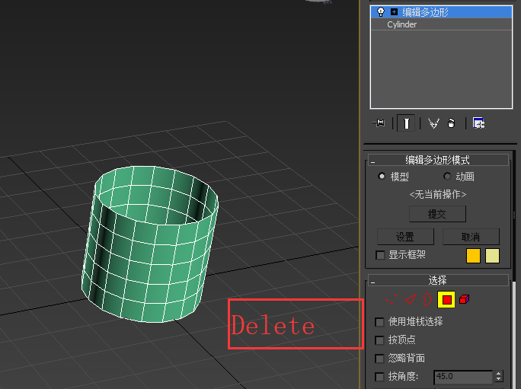Click the Pin Stack icon

[x=379, y=123]
